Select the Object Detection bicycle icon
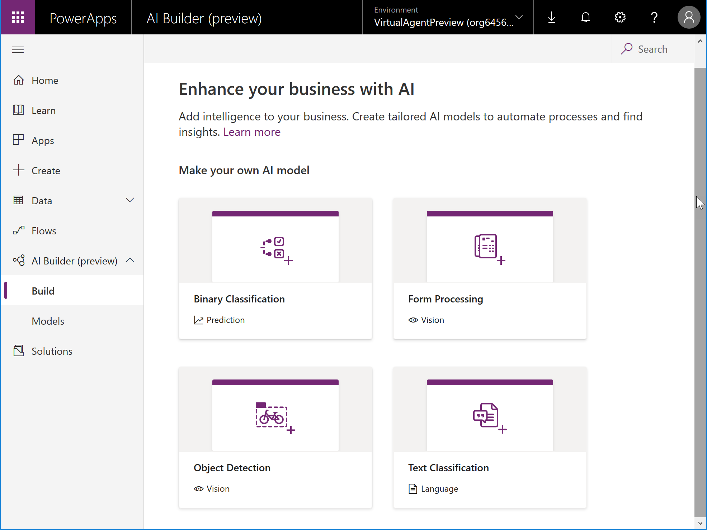This screenshot has height=530, width=707. pyautogui.click(x=275, y=418)
